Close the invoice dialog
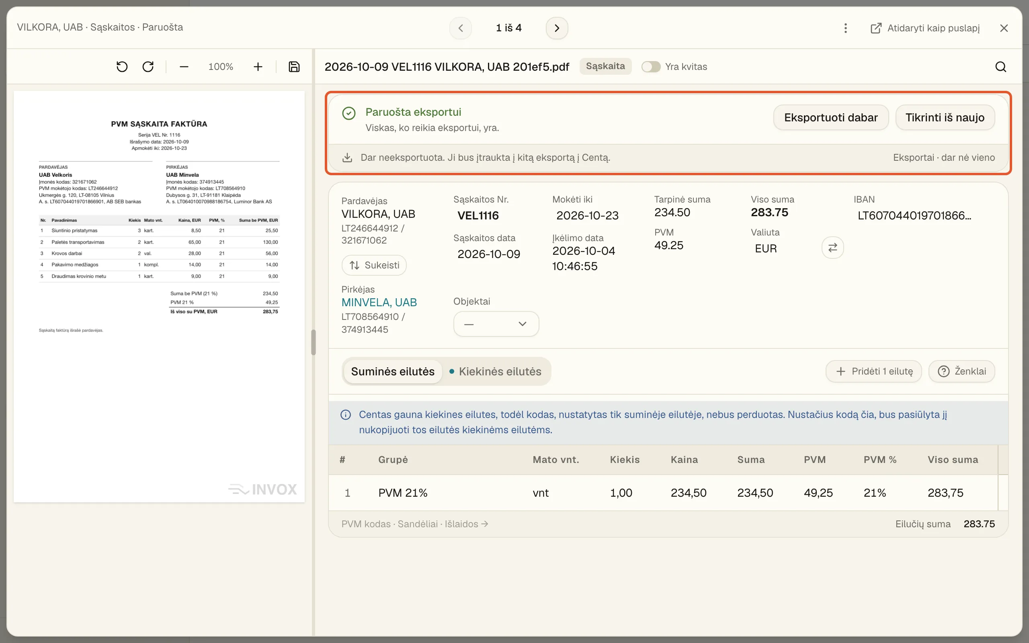 [1004, 28]
